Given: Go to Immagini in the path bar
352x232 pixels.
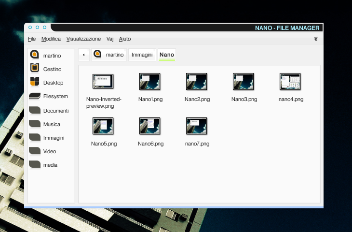Looking at the screenshot, I should click(142, 55).
